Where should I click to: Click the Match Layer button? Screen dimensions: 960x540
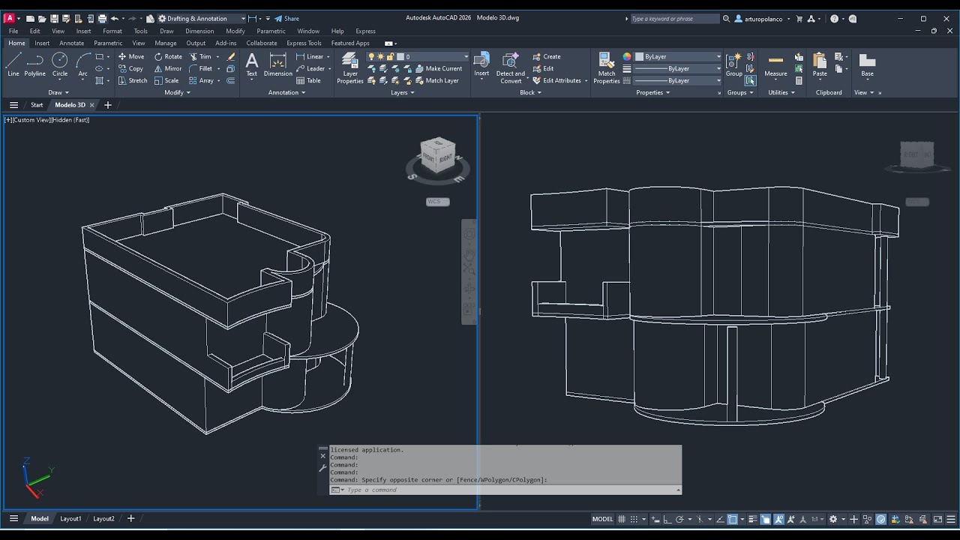436,80
